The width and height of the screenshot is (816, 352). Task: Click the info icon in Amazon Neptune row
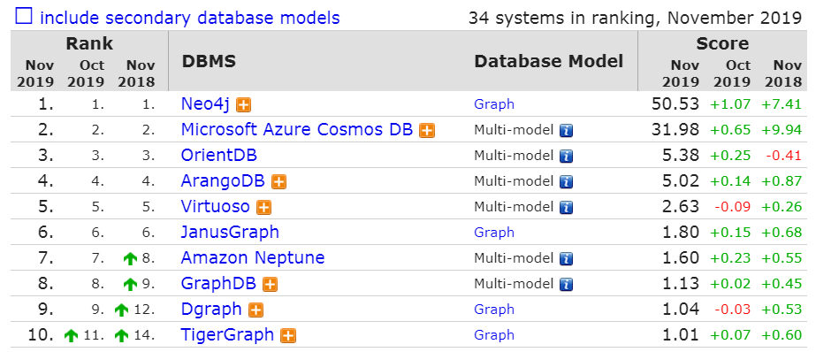coord(566,259)
